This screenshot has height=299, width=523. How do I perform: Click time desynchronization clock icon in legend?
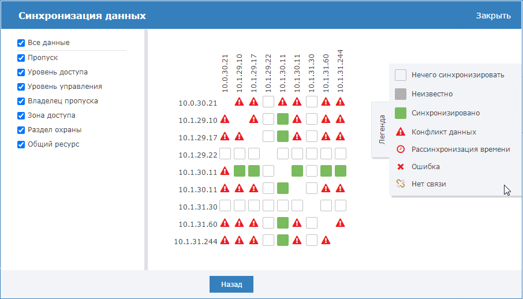(400, 149)
